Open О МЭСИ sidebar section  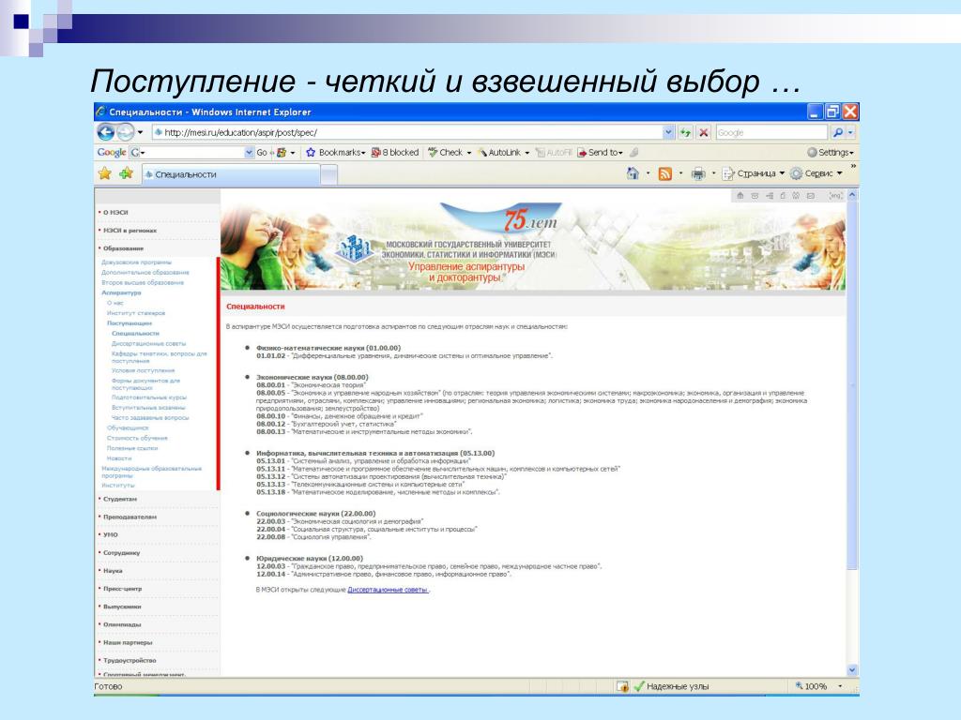tap(115, 212)
